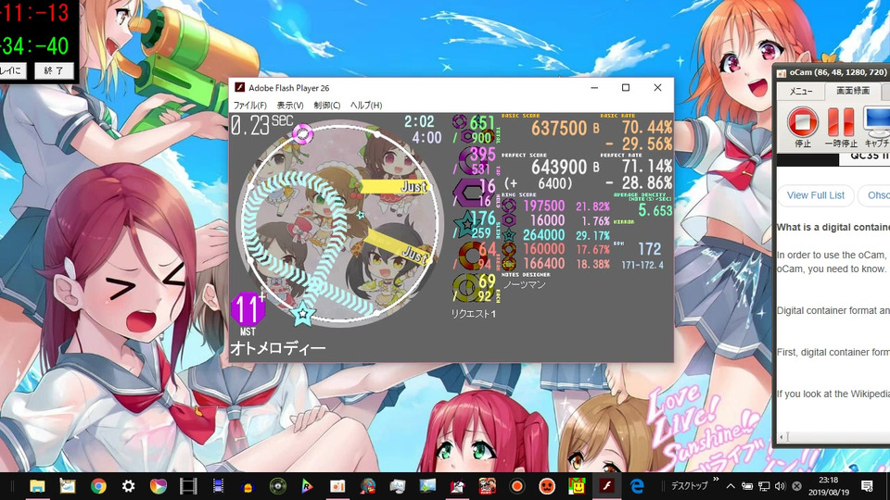Open the 表示(V) menu in Flash Player
890x500 pixels.
290,106
